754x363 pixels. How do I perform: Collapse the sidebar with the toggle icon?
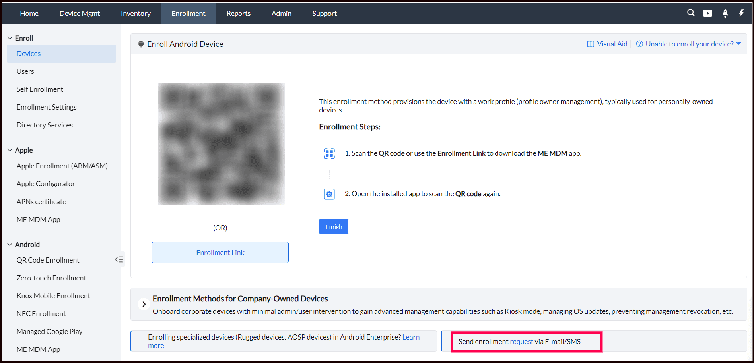pyautogui.click(x=119, y=260)
